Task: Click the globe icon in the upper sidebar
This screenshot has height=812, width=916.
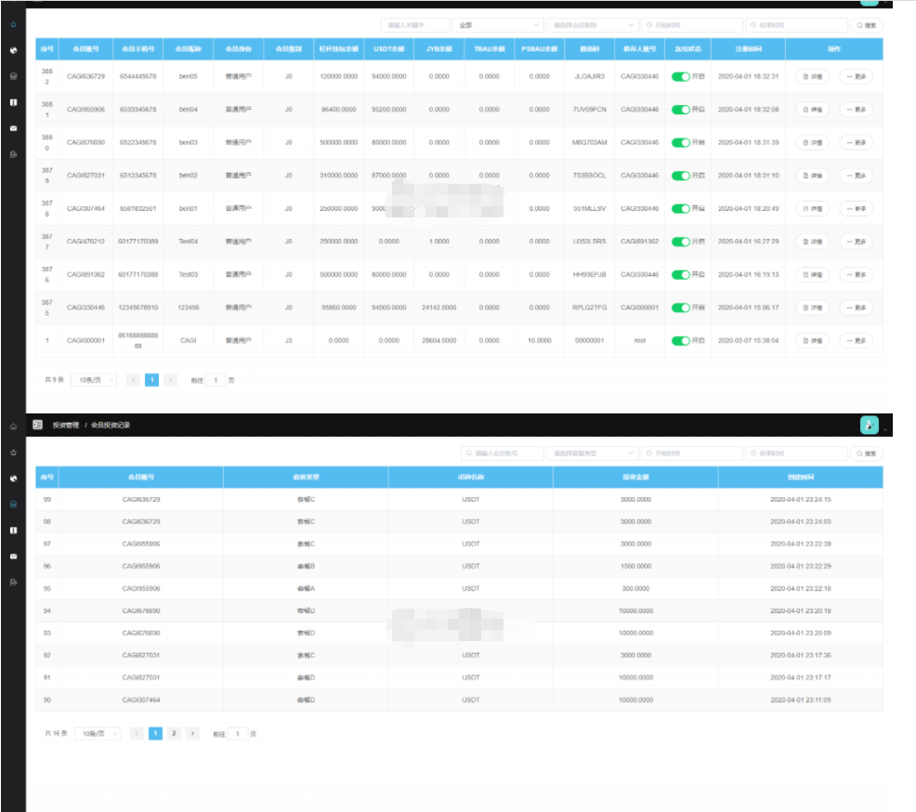Action: 13,49
